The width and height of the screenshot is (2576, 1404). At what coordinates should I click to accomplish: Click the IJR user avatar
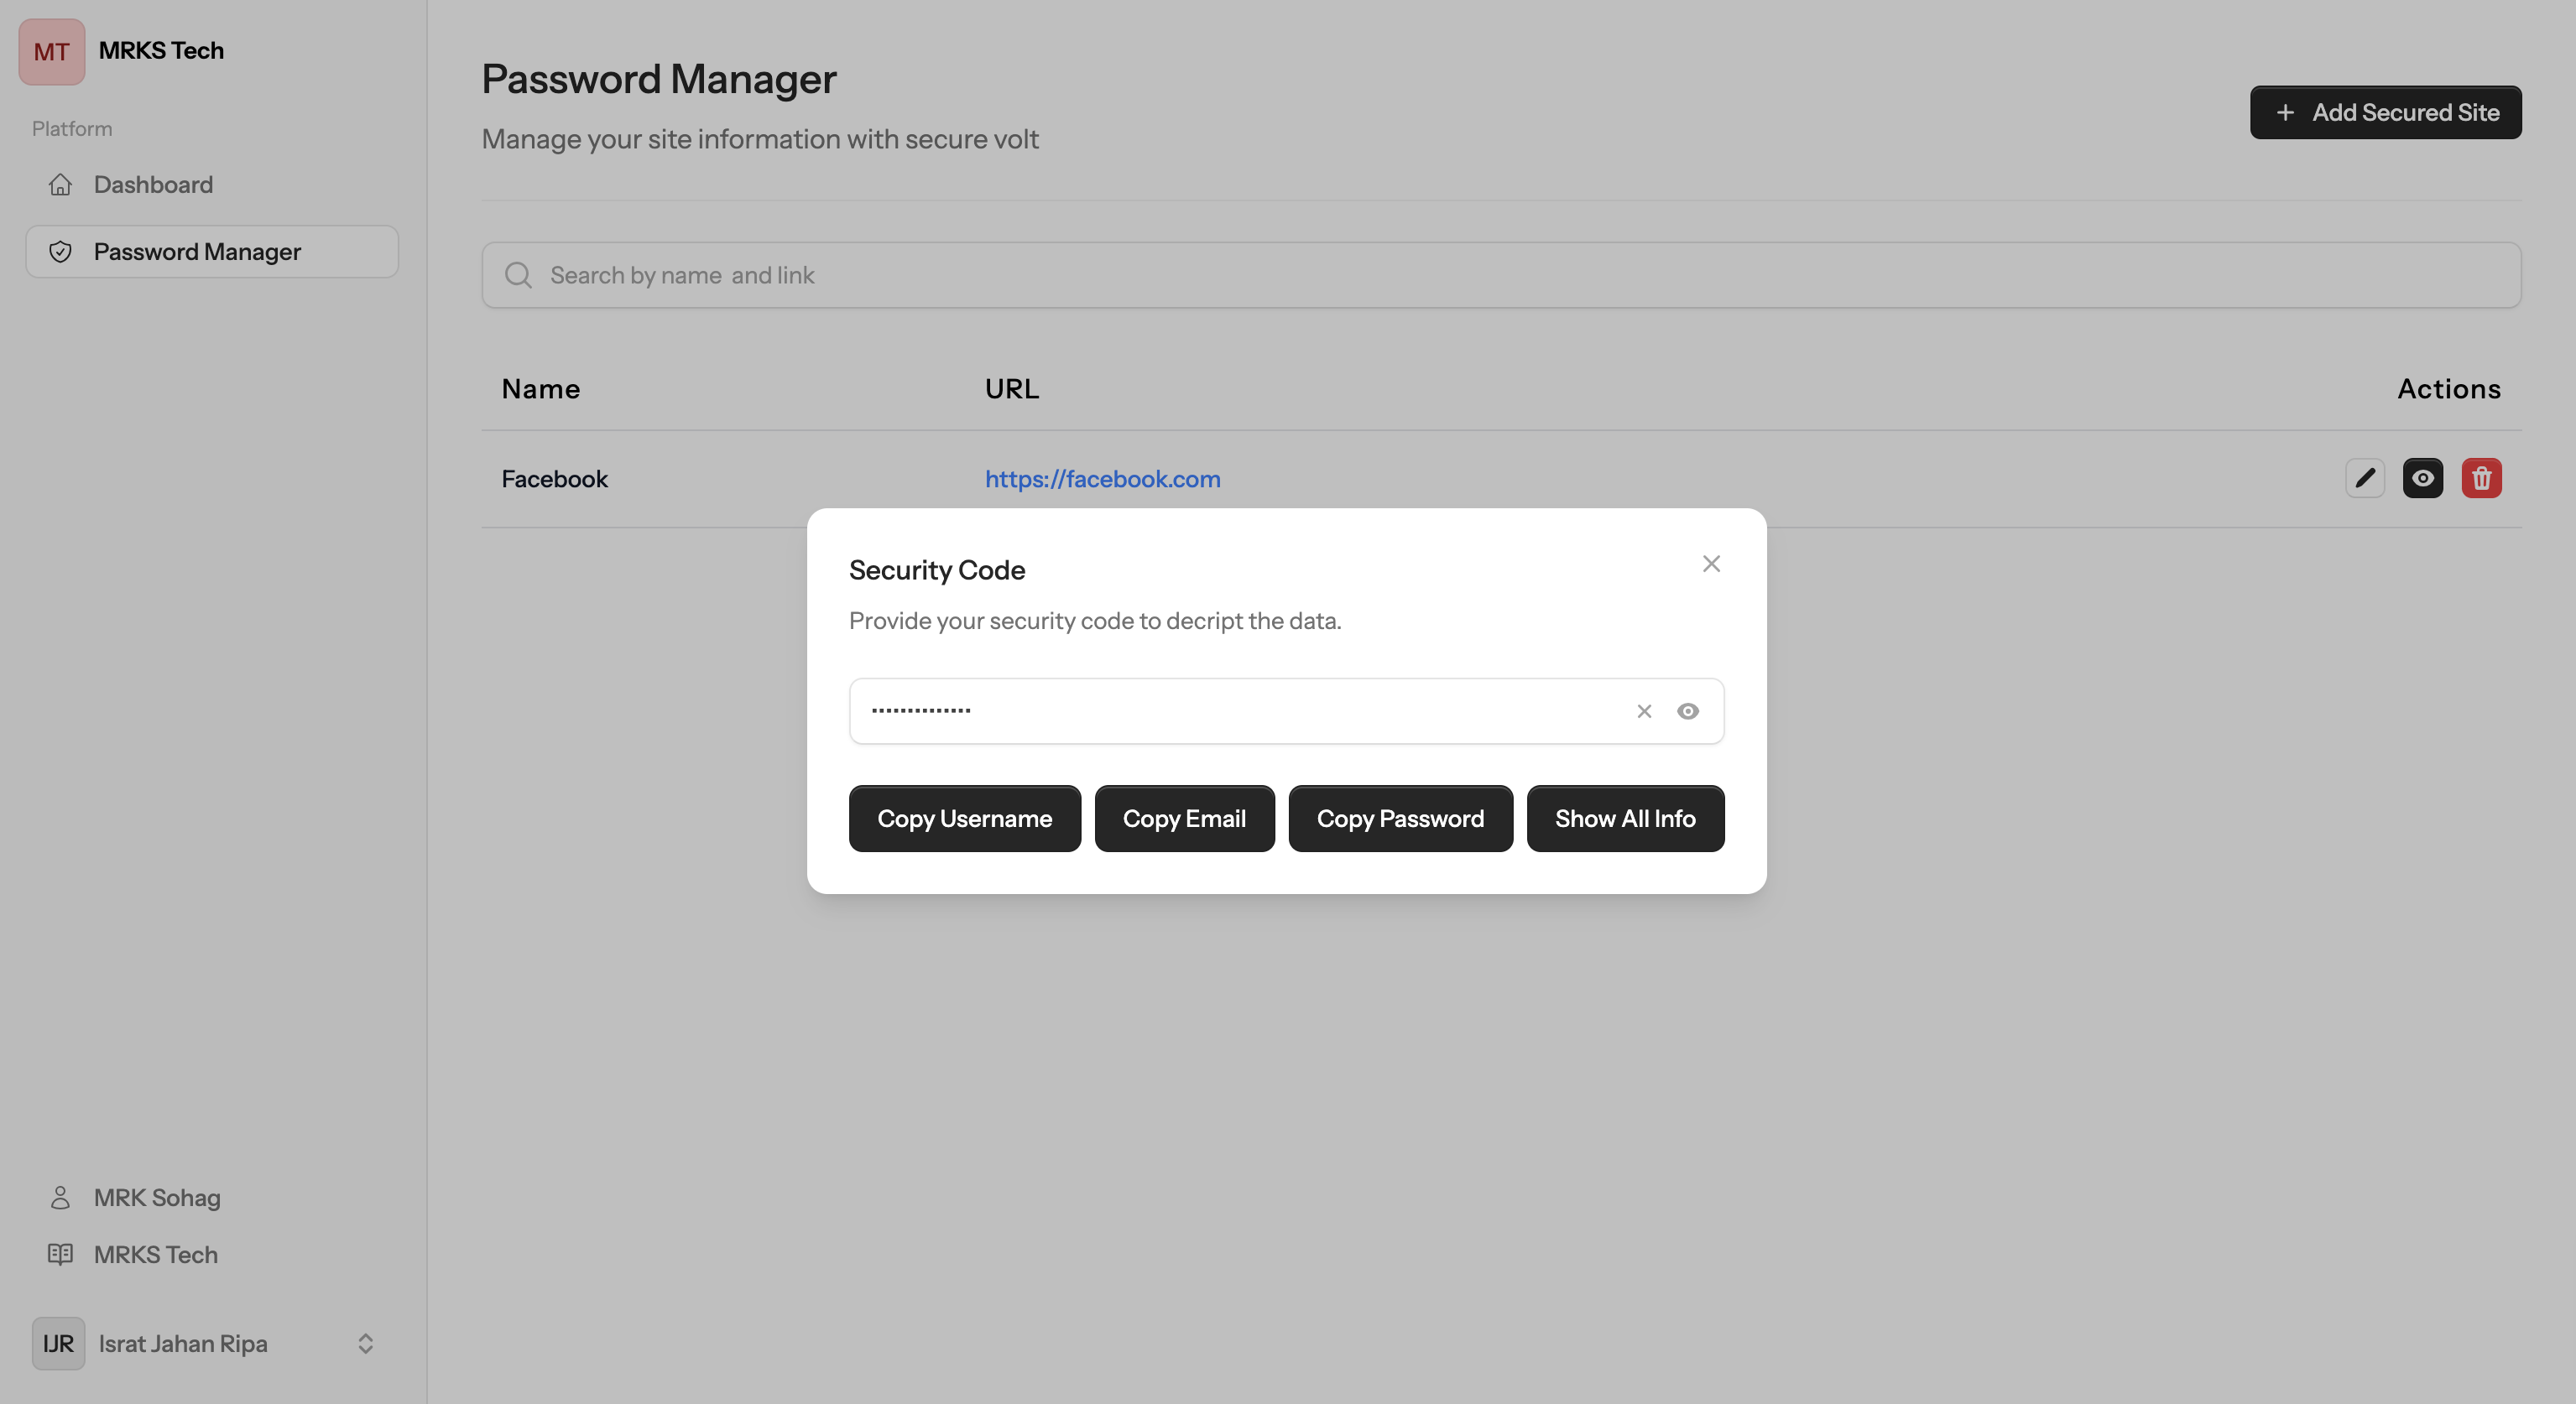58,1343
